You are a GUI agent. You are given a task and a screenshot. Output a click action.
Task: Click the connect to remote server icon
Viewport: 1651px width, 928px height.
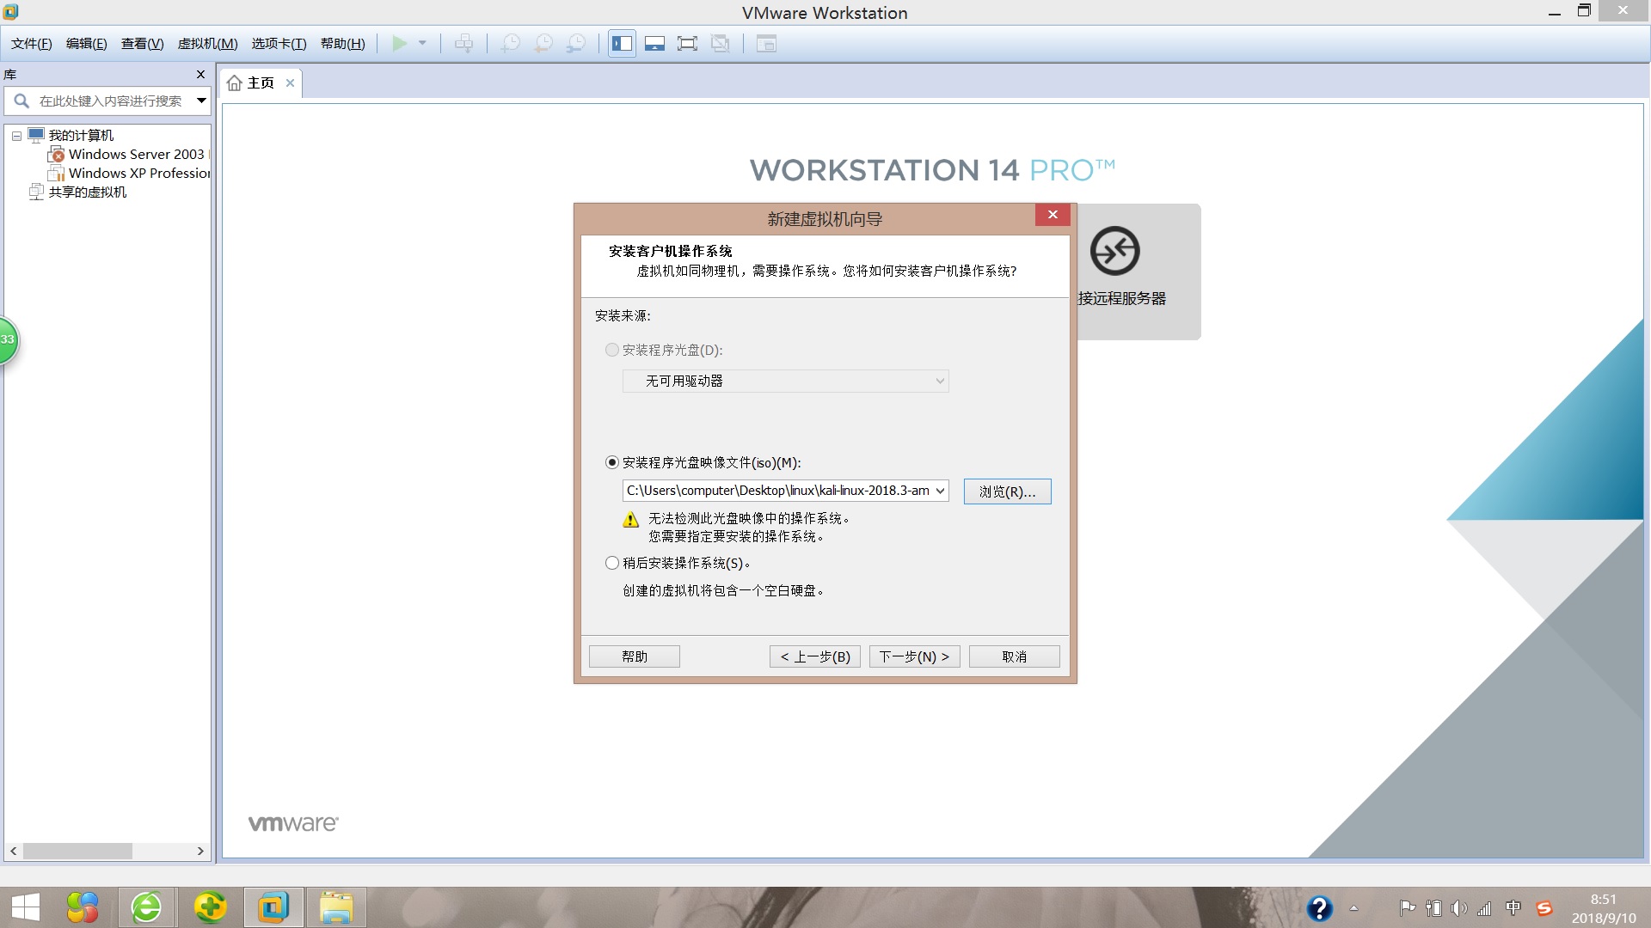coord(1115,251)
